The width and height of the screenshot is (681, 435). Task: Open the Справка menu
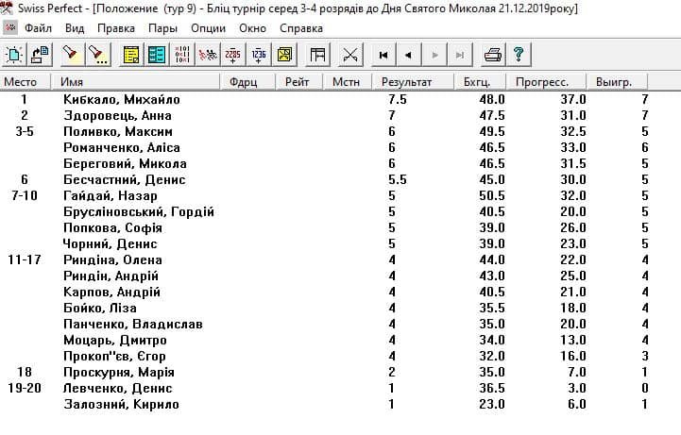[301, 28]
